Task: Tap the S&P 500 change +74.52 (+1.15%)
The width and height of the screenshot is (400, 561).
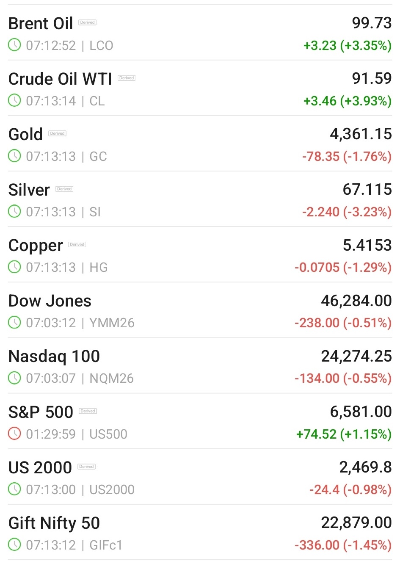Action: tap(344, 434)
